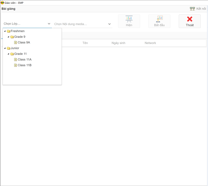Click the Chọn Nội dung media field
The image size is (208, 186).
coord(83,24)
